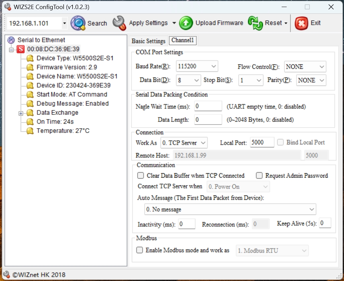
Task: Click the Reset button label
Action: click(x=273, y=23)
